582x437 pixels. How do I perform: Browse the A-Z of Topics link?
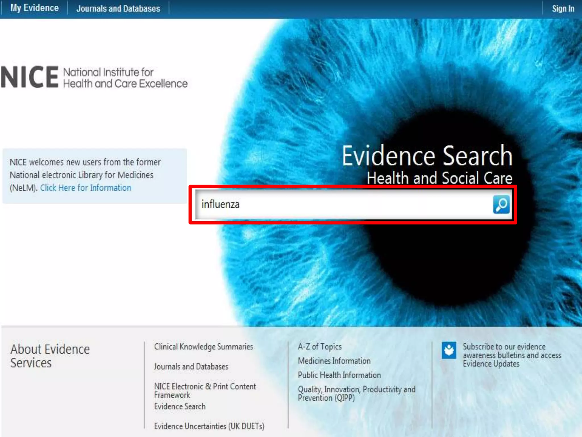320,347
